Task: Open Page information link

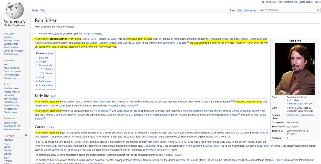Action: click(12, 105)
